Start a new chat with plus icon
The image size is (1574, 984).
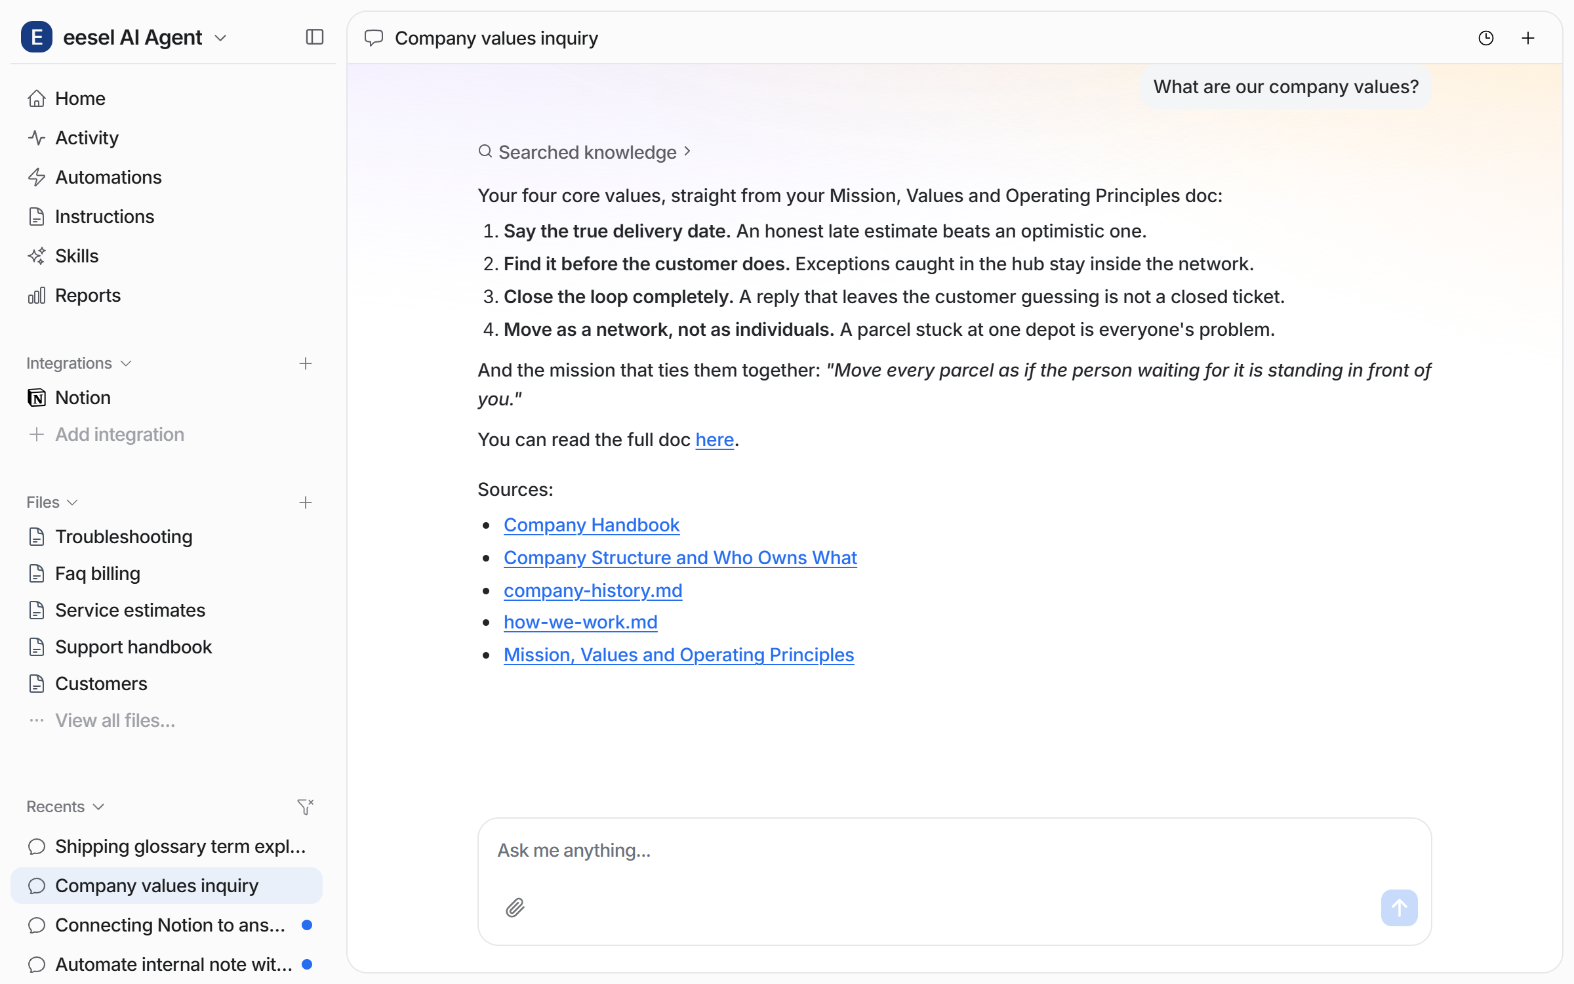pyautogui.click(x=1528, y=38)
